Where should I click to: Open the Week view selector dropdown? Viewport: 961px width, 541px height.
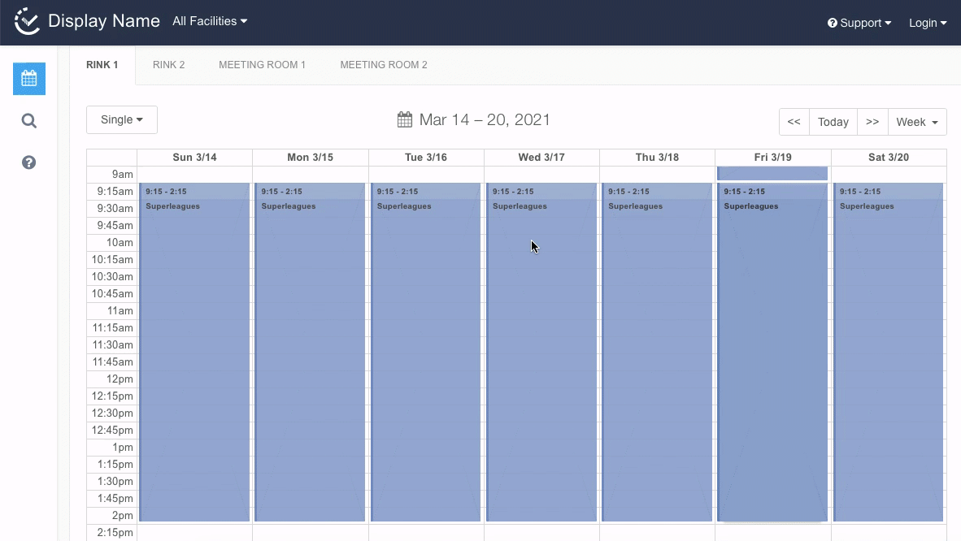[x=916, y=122]
